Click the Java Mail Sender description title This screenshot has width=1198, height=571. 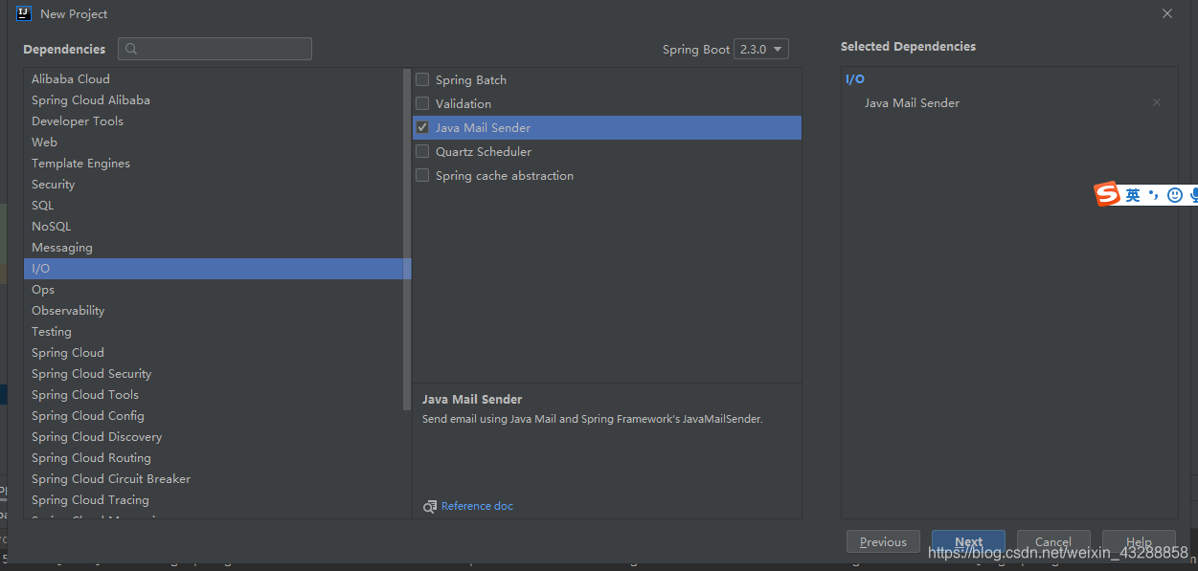(x=472, y=399)
